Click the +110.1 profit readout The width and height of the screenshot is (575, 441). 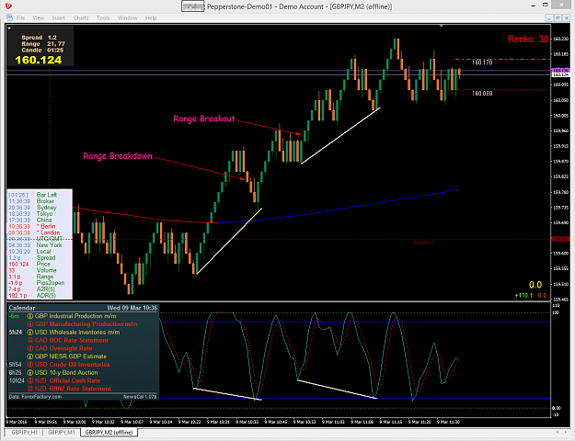pos(523,295)
